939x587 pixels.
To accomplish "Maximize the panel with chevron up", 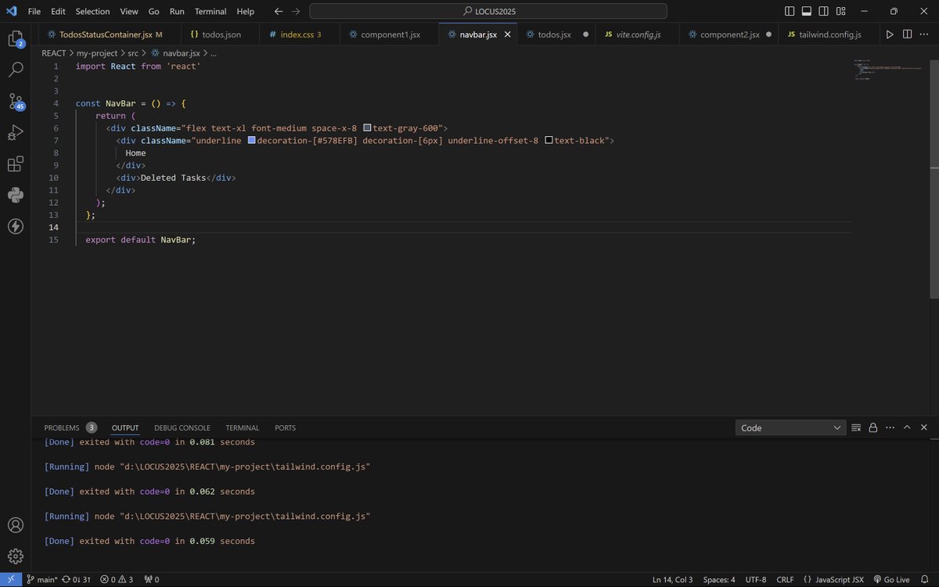I will coord(907,427).
